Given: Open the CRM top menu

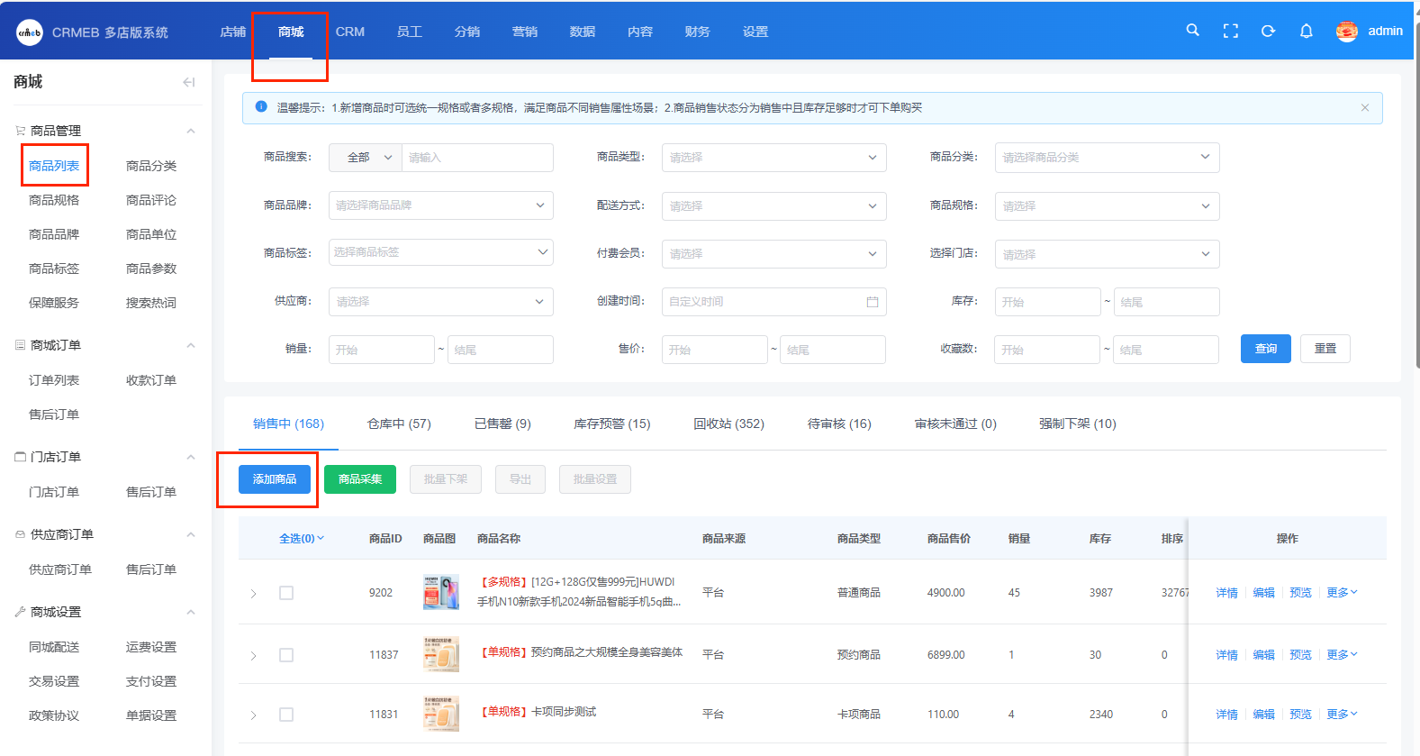Looking at the screenshot, I should [x=350, y=32].
